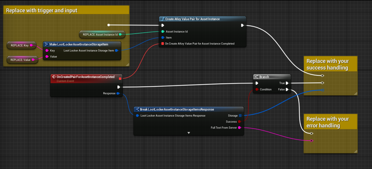Click the execution output pin of Create AKey node

tap(242, 25)
